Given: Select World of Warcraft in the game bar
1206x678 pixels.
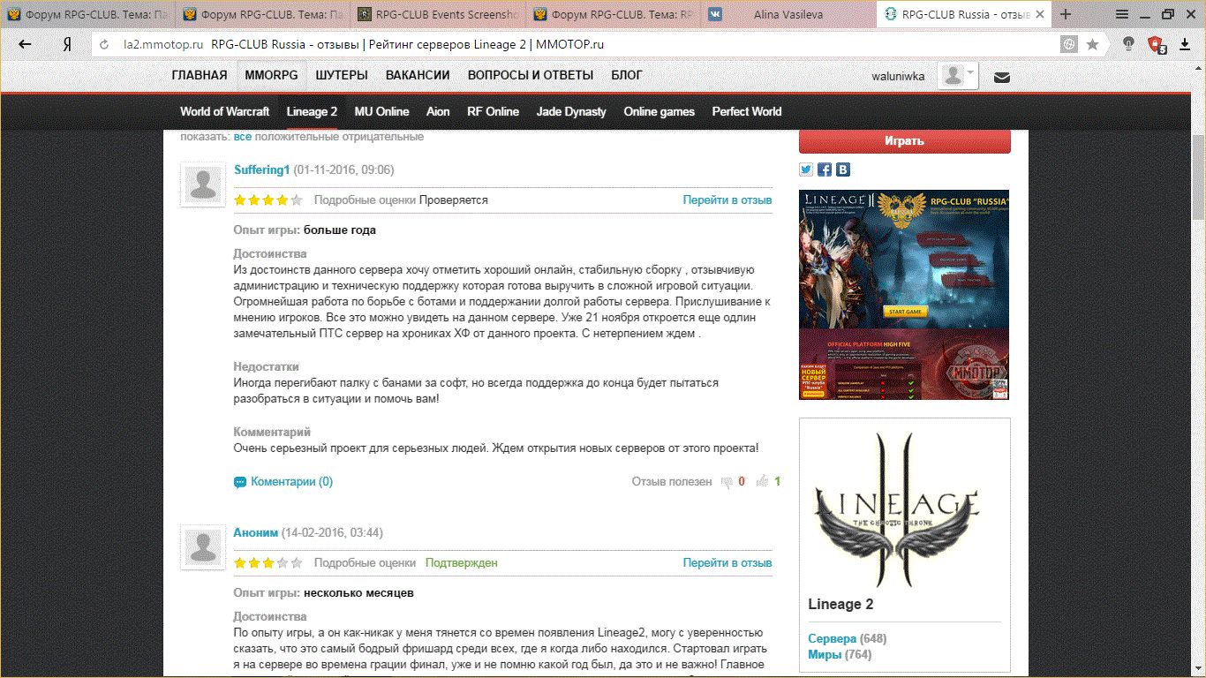Looking at the screenshot, I should (224, 111).
